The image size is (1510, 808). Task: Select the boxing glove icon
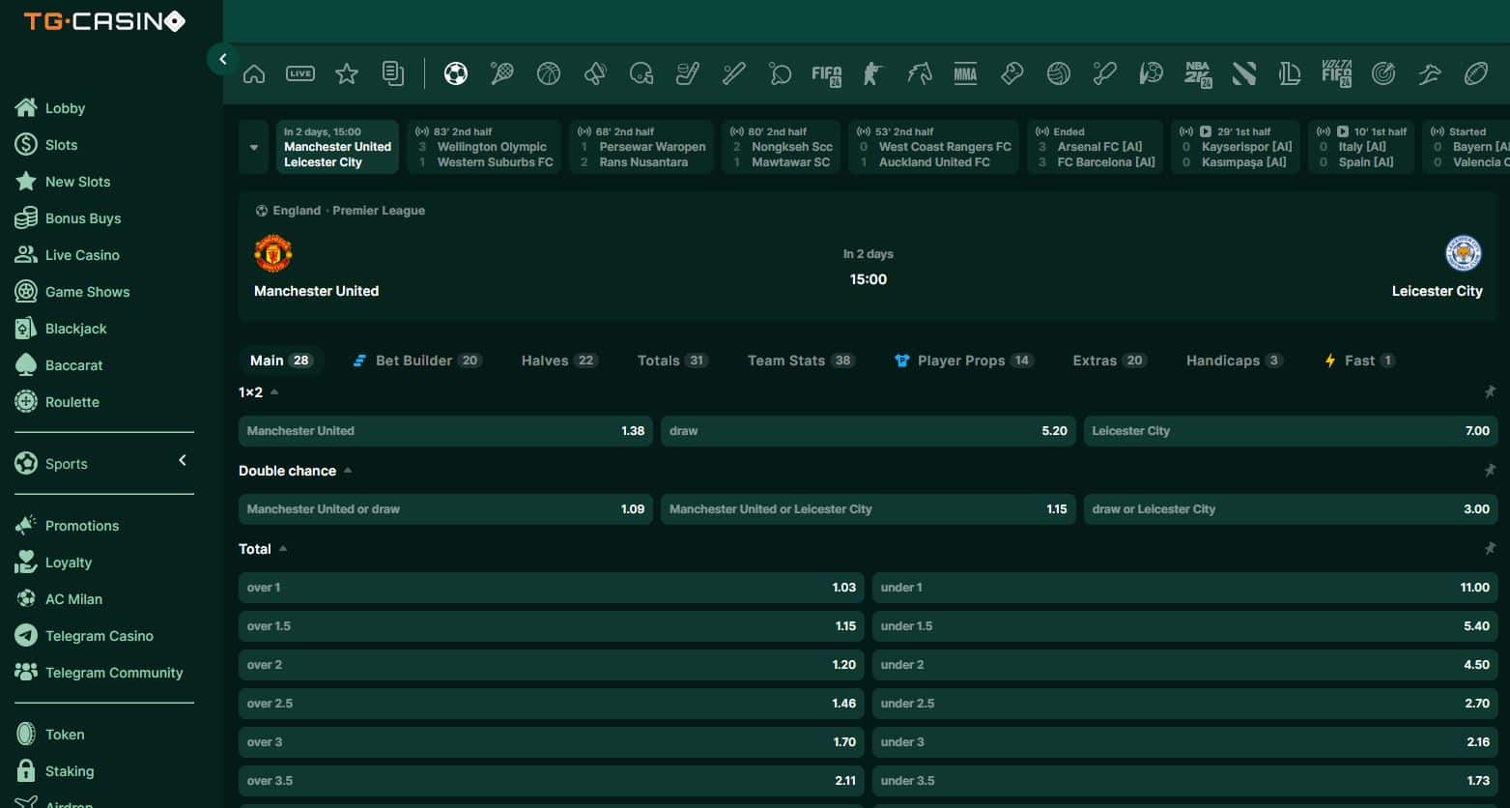(x=1012, y=73)
